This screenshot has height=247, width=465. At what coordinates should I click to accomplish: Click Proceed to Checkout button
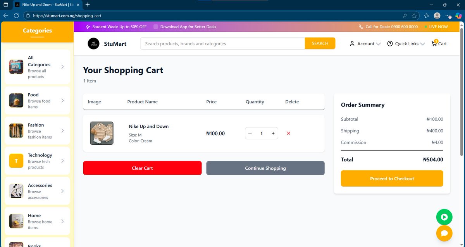(x=392, y=178)
